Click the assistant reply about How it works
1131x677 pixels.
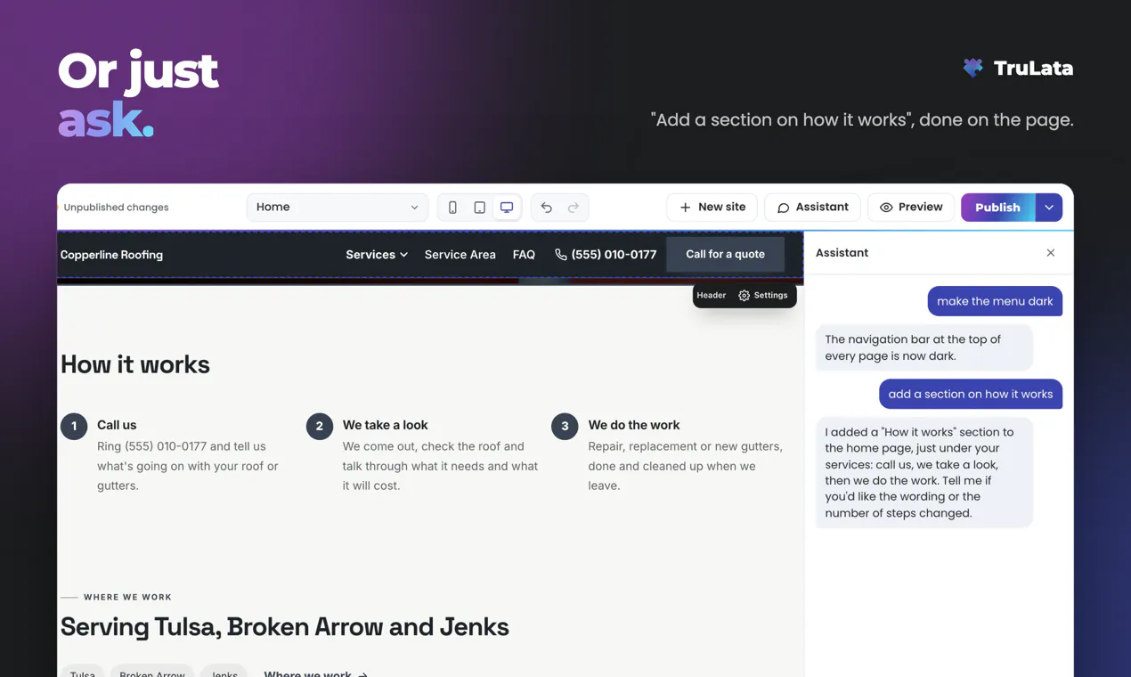coord(924,472)
